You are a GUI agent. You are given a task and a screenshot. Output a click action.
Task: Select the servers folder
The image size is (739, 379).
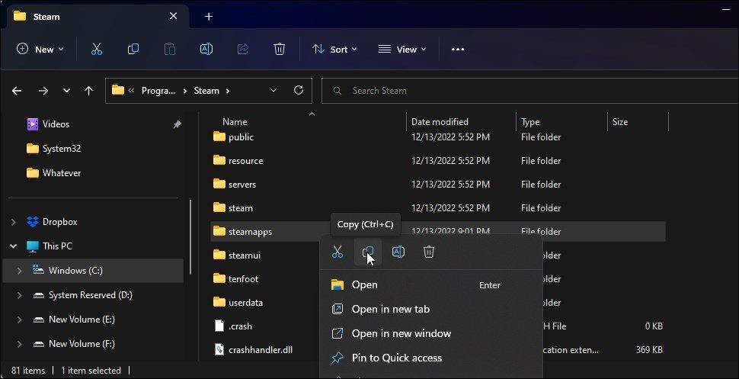pyautogui.click(x=242, y=185)
